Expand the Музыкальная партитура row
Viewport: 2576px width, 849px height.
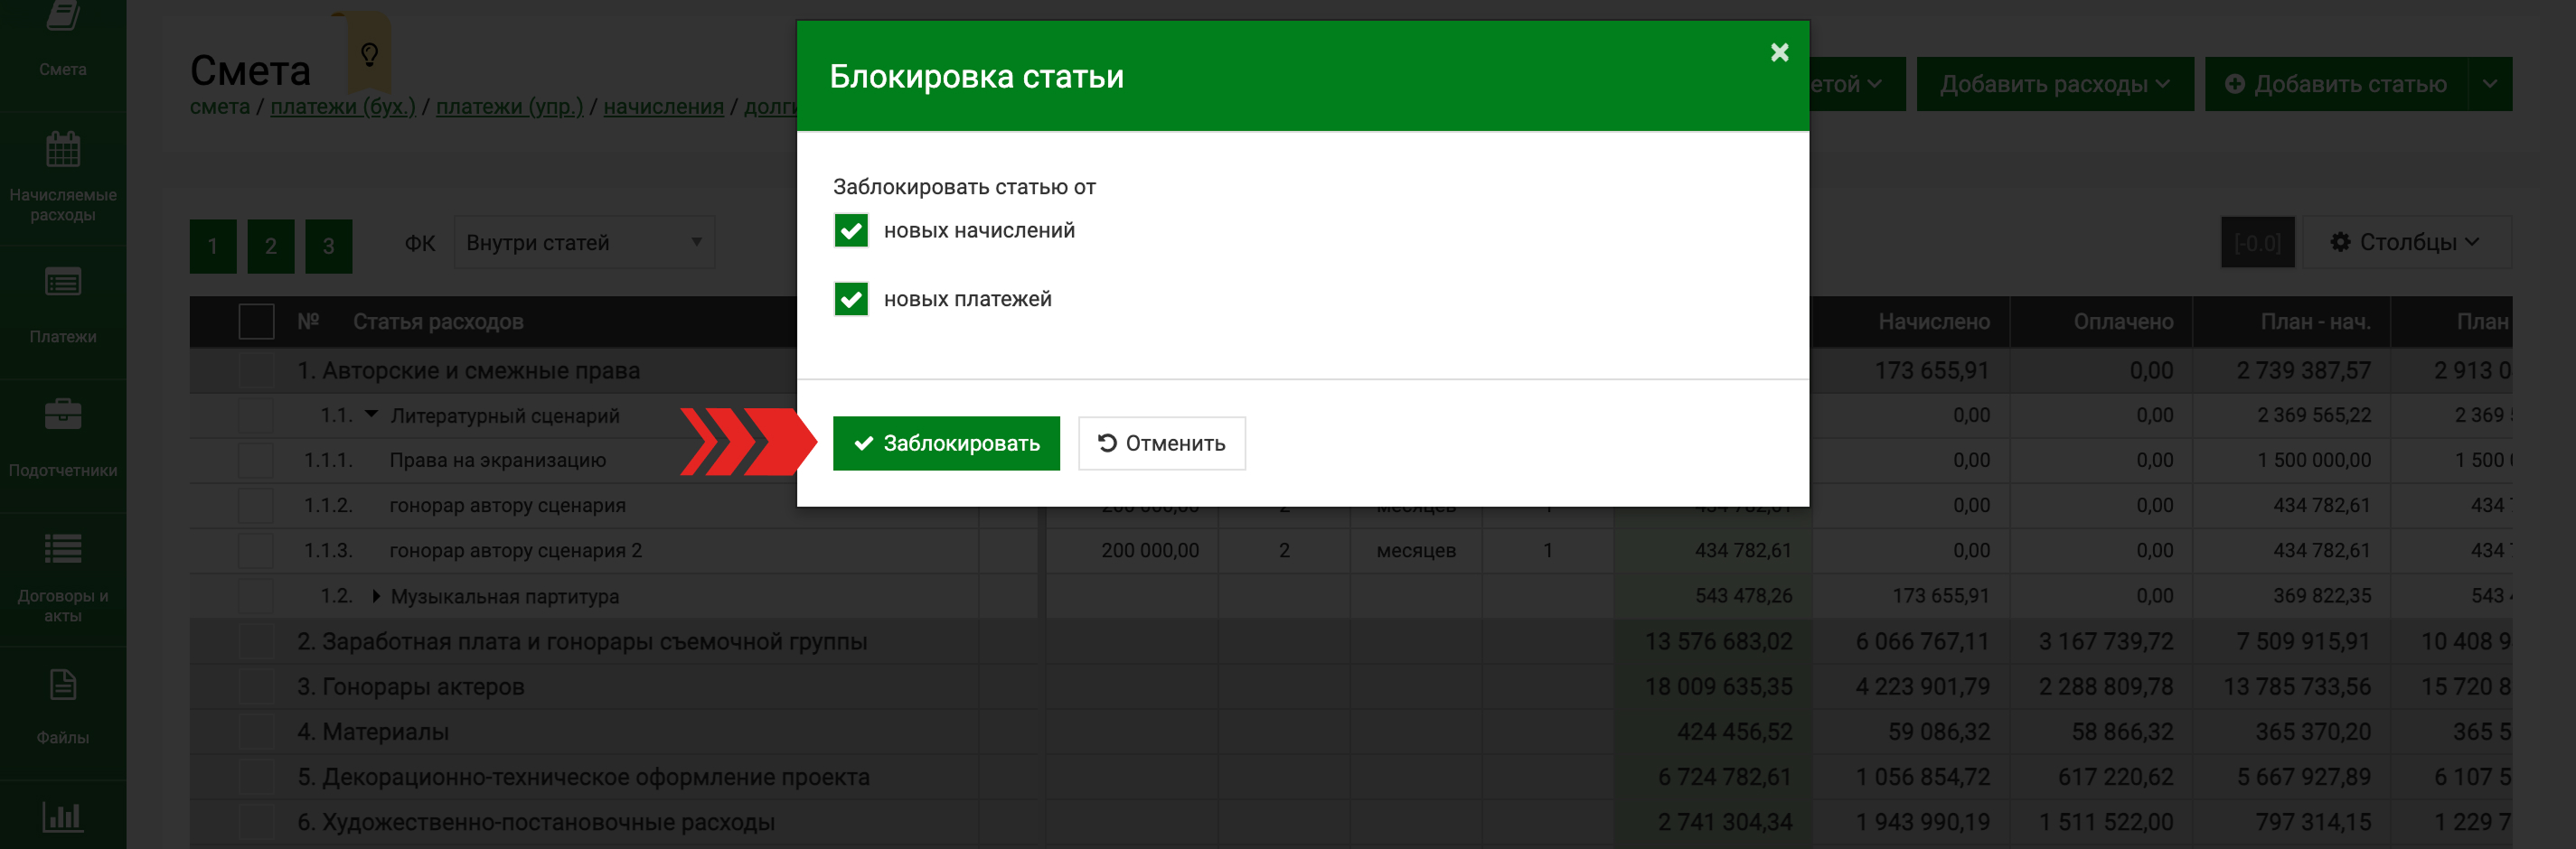[376, 595]
